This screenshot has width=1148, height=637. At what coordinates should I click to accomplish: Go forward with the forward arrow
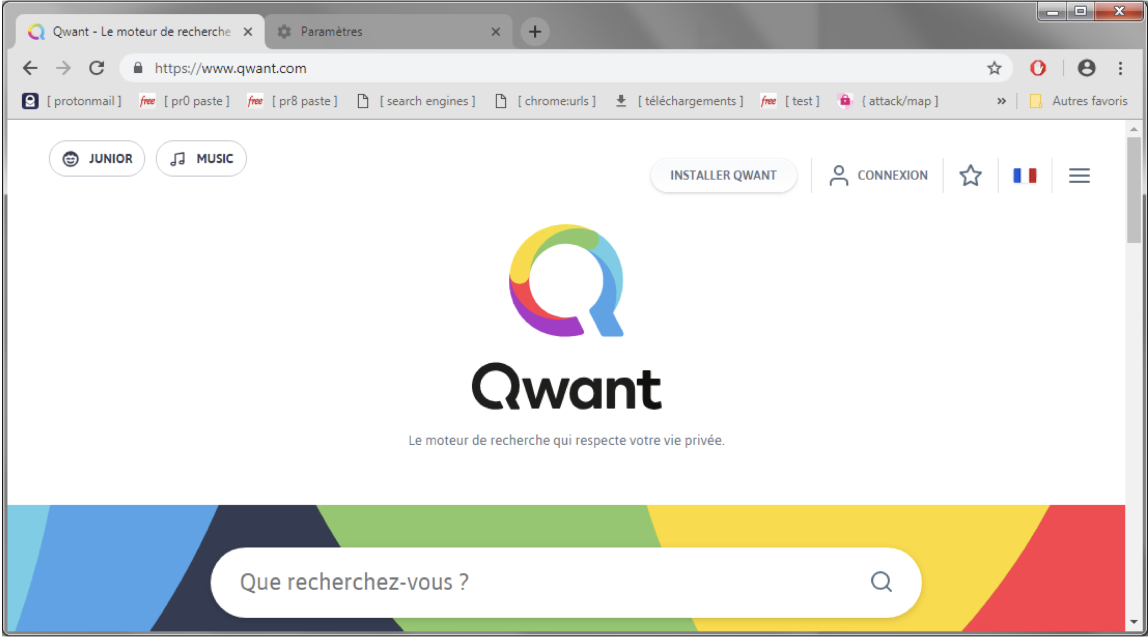64,68
